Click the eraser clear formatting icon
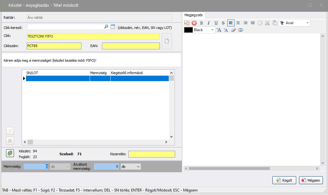 click(233, 30)
